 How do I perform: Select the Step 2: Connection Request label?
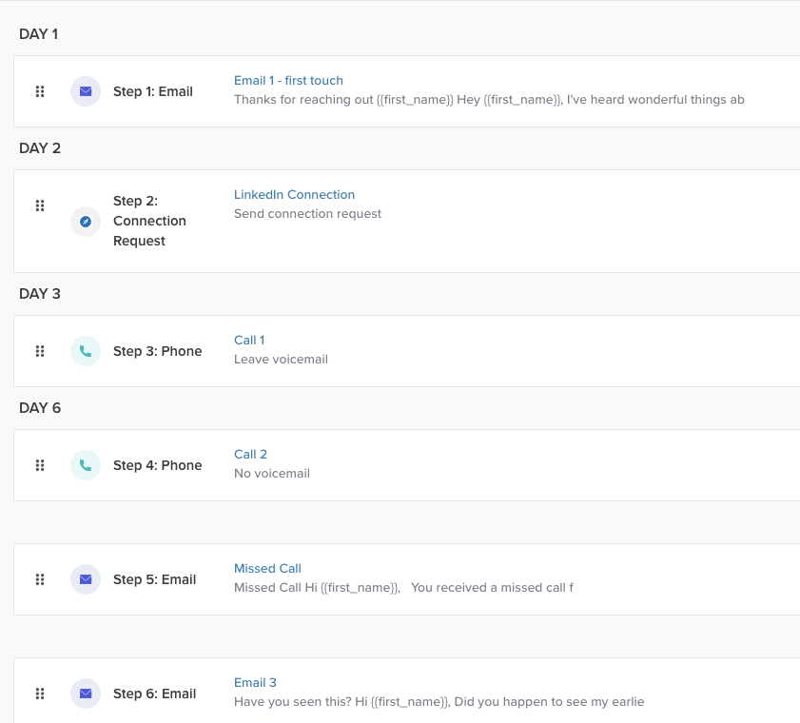149,221
